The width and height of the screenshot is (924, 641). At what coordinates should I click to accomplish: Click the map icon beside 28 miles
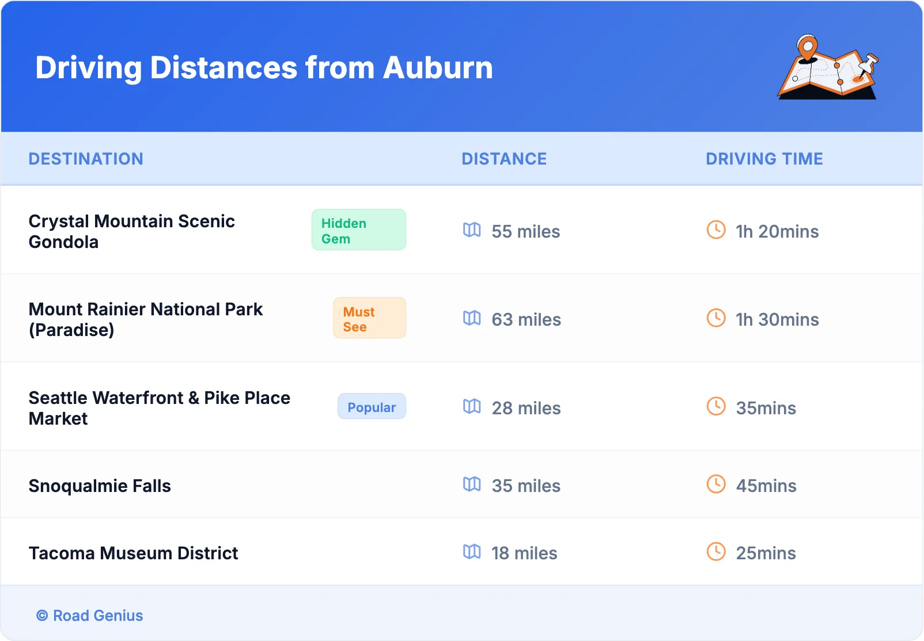pos(472,407)
